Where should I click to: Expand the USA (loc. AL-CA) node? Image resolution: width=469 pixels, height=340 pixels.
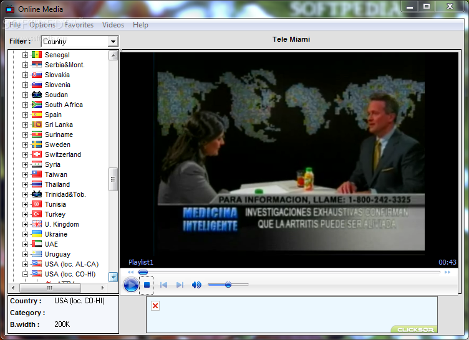point(25,264)
